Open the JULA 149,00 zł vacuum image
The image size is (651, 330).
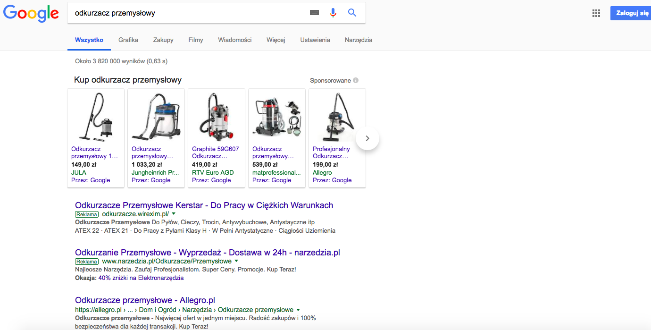point(96,116)
